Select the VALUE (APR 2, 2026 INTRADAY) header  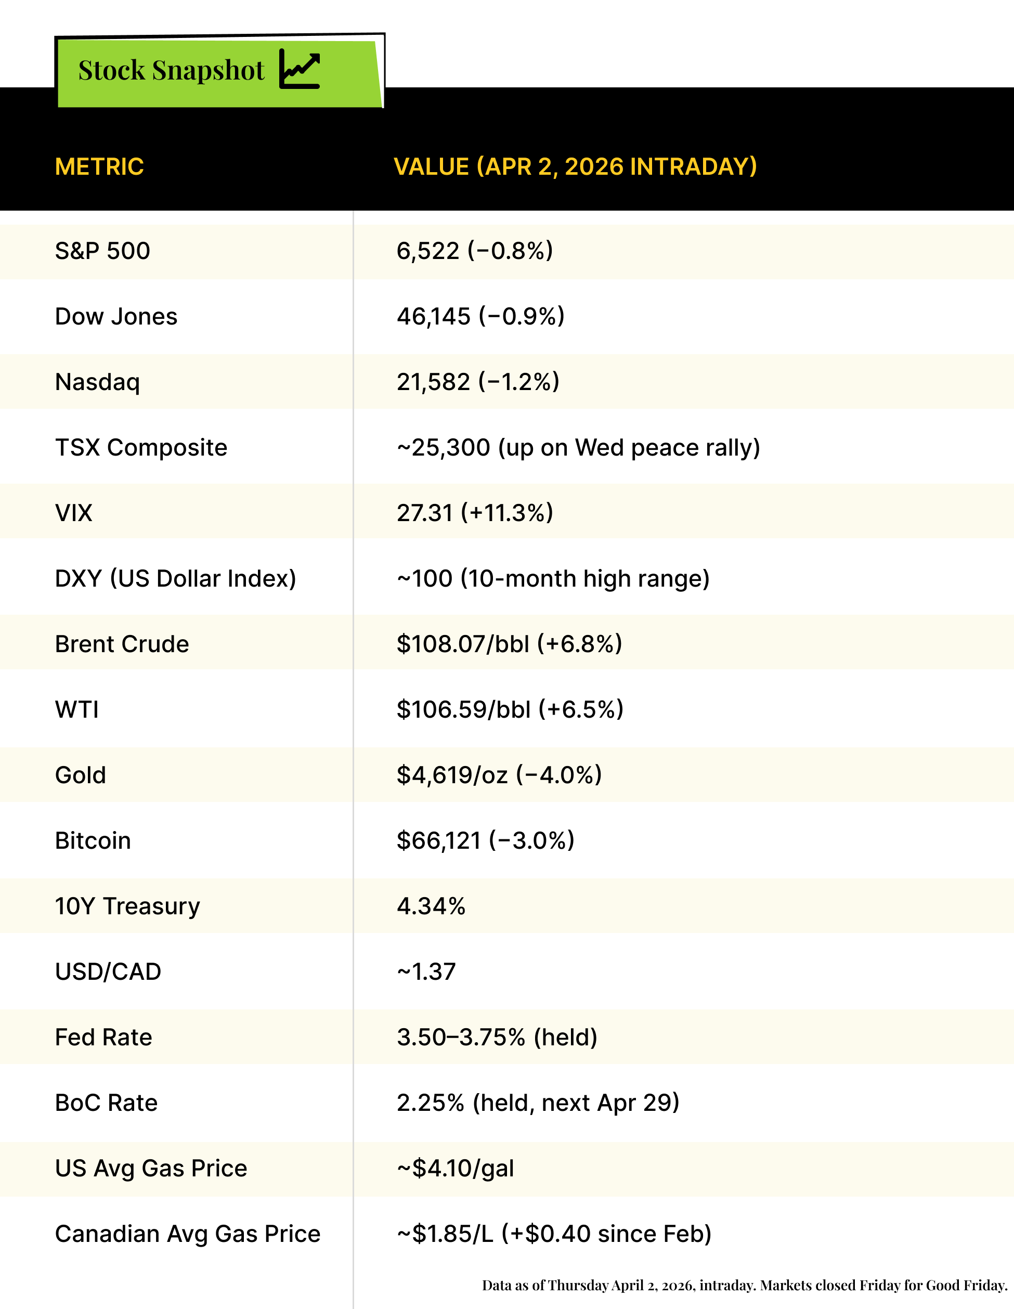(575, 166)
